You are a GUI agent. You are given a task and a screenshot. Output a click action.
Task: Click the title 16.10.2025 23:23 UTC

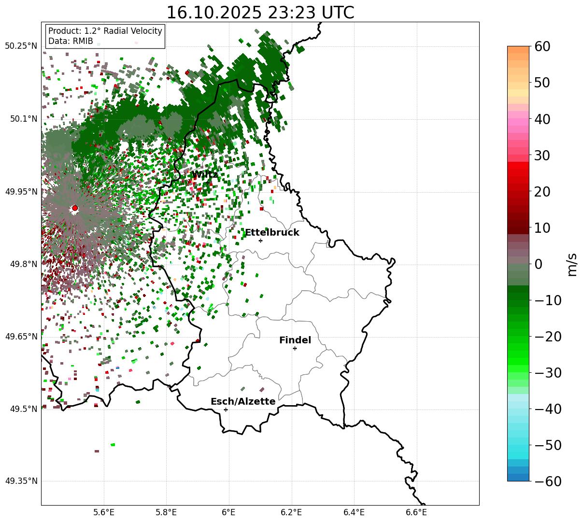260,13
